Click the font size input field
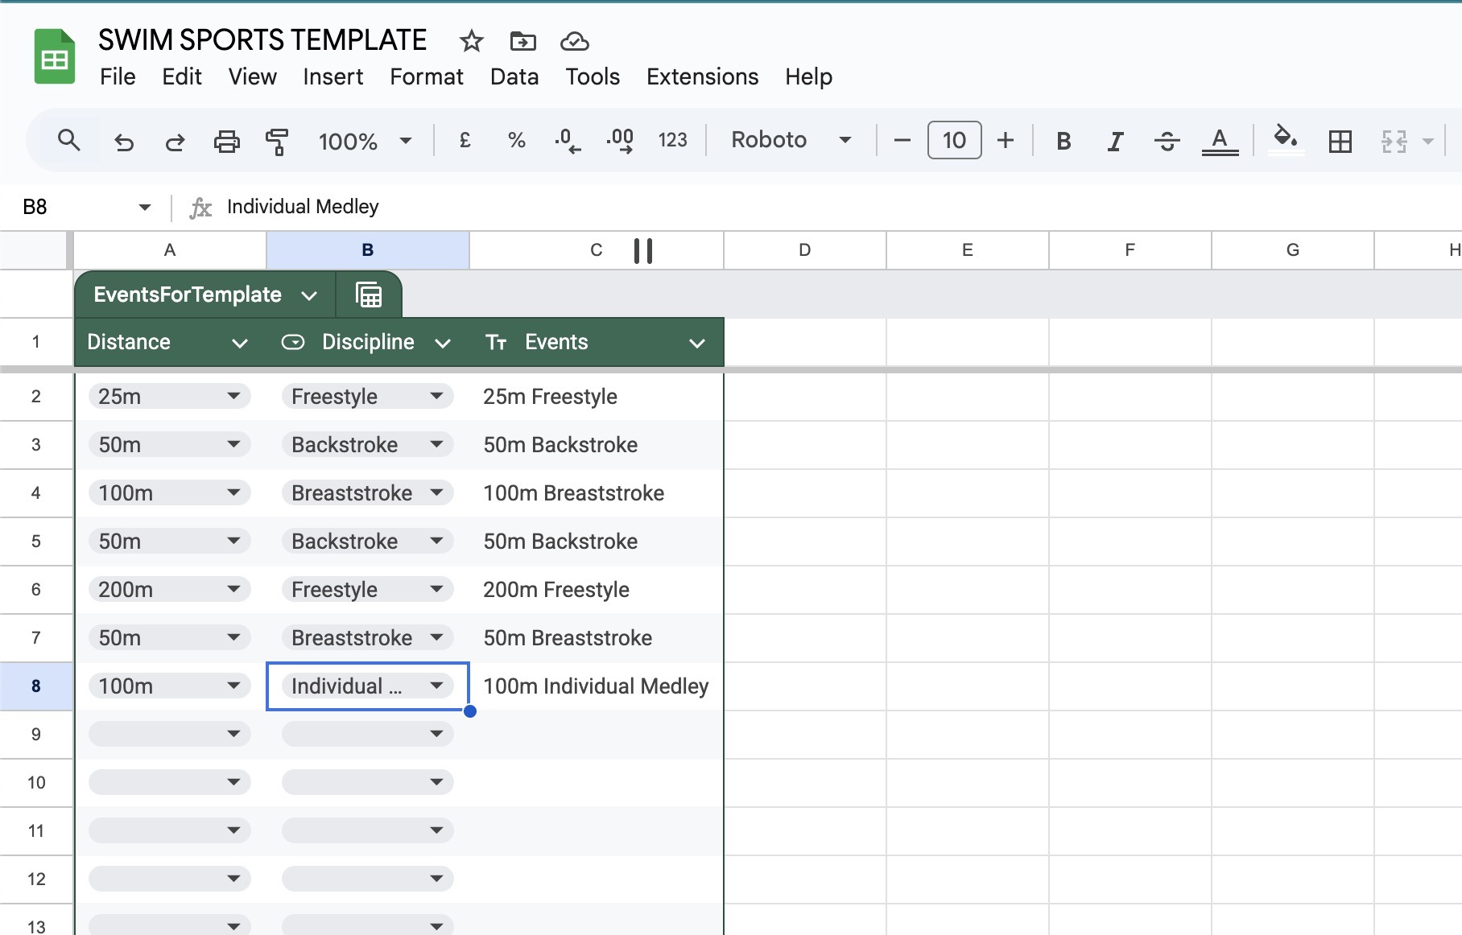1462x935 pixels. point(954,141)
